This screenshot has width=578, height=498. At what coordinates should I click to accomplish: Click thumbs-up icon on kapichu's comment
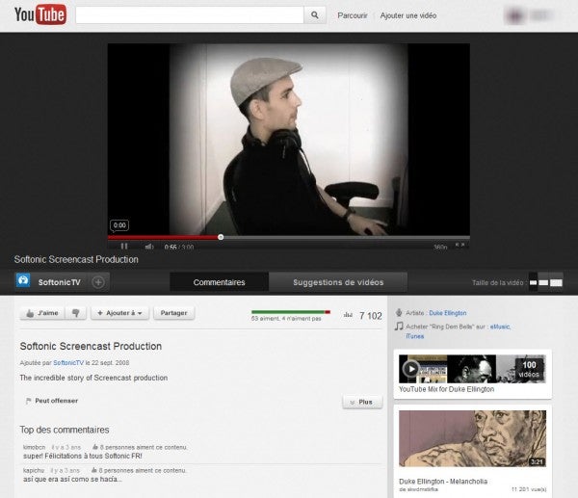pos(94,470)
